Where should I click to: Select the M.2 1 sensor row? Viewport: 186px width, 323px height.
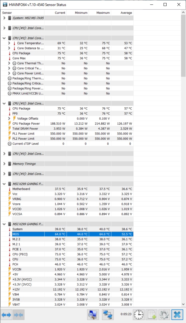[67, 244]
